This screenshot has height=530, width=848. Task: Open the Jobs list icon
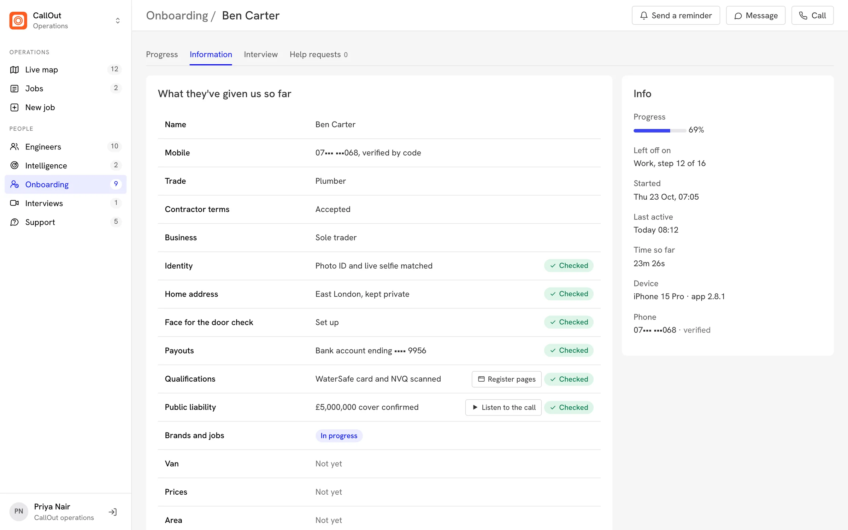14,88
